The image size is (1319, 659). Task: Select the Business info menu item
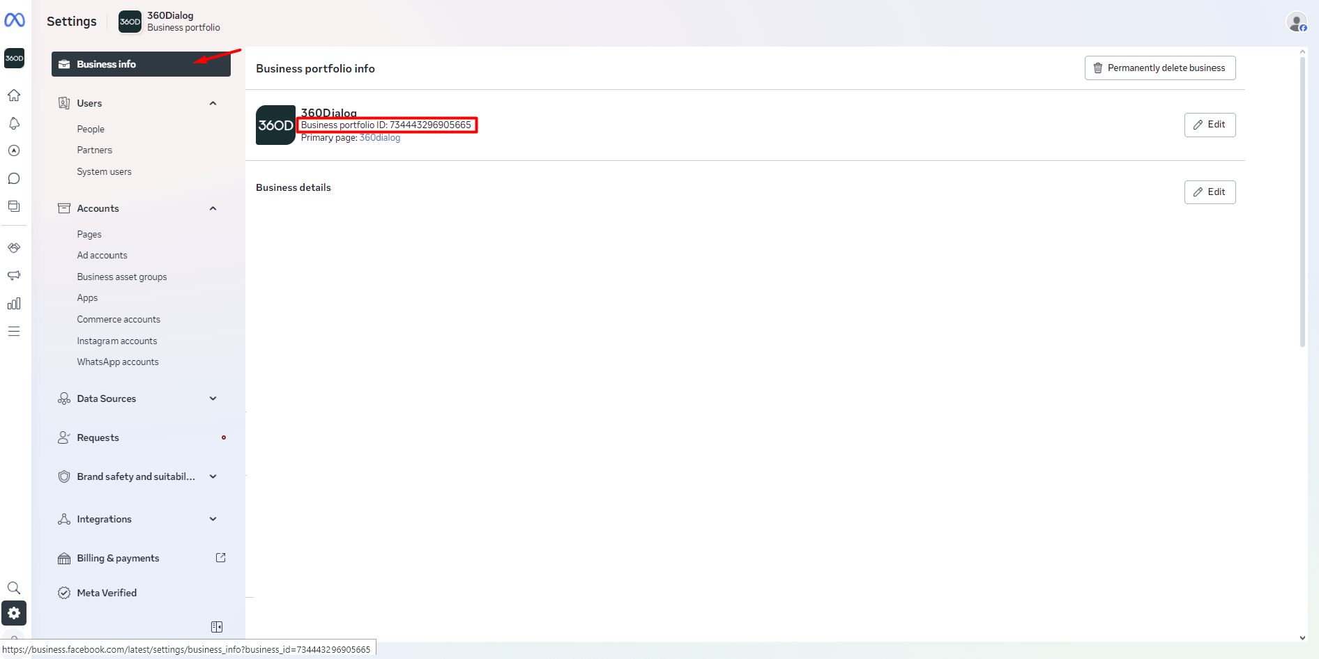click(x=141, y=64)
